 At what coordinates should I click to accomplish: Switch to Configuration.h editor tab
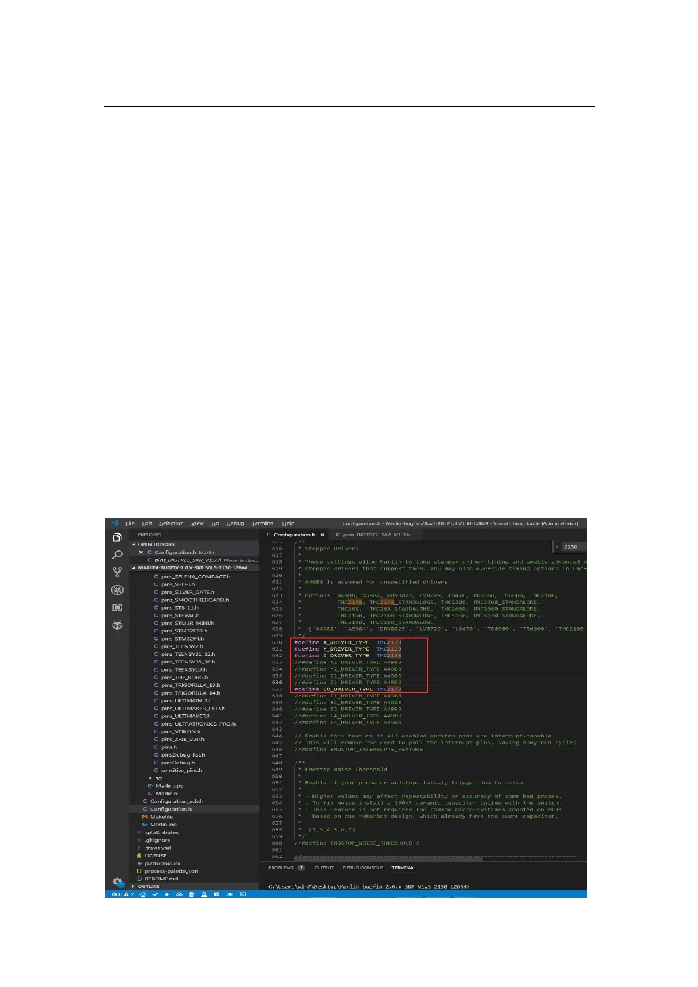[x=294, y=535]
